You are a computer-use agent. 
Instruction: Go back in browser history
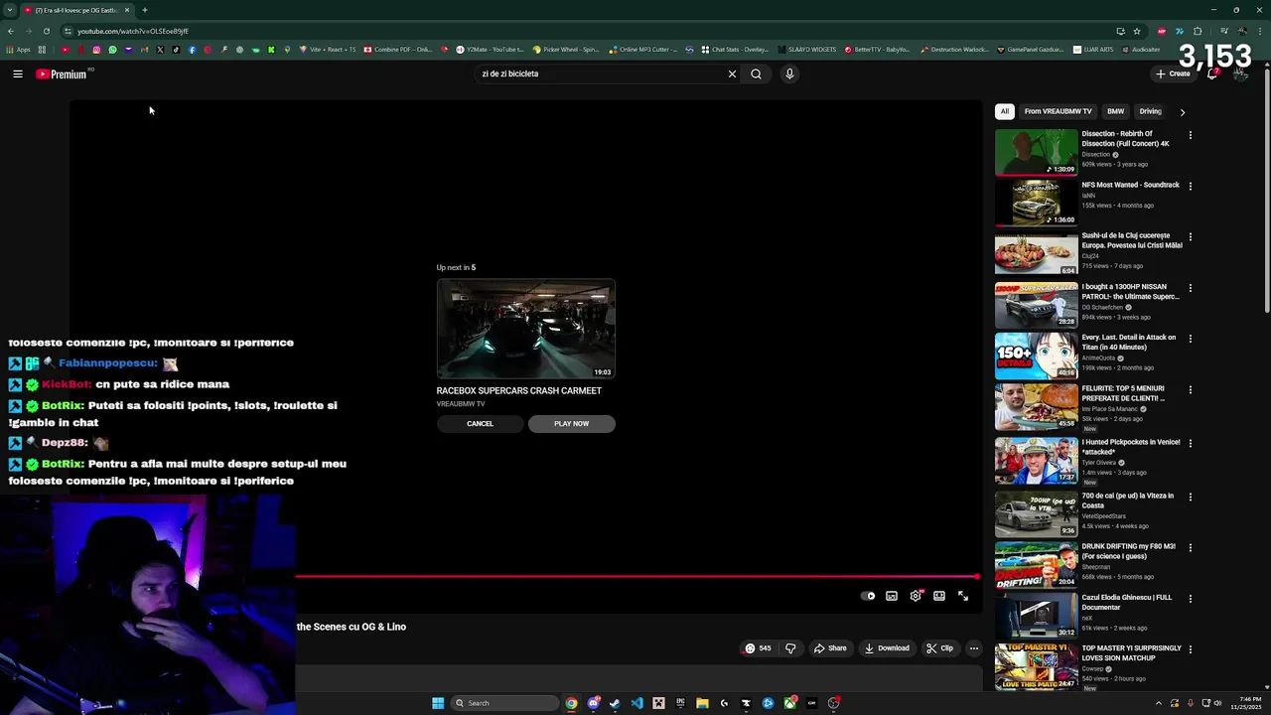(10, 31)
